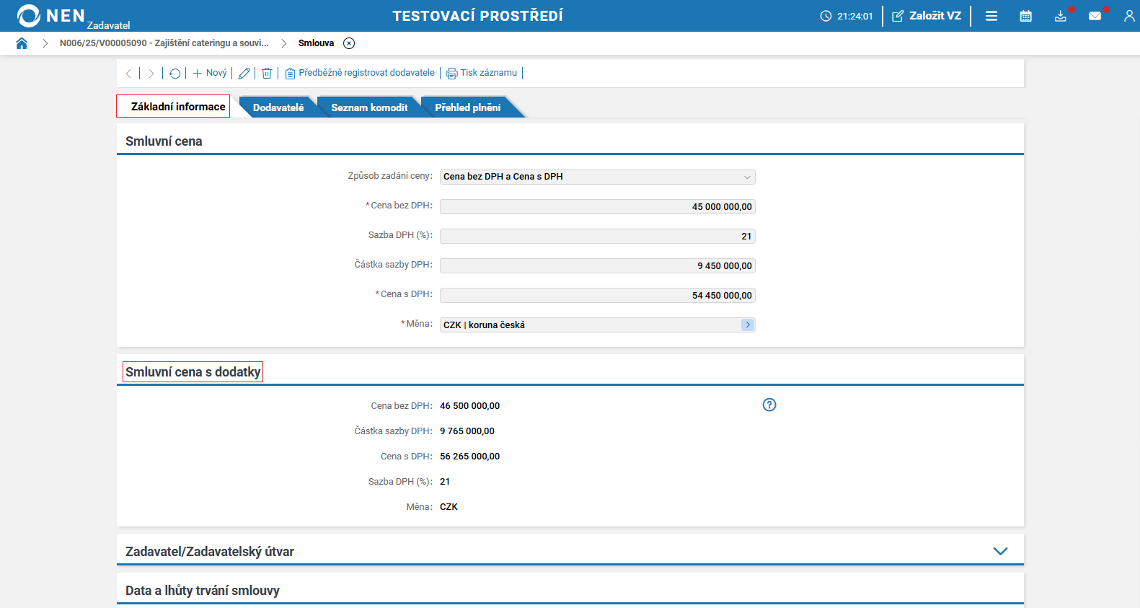Open the downloads icon with notification
Screen dimensions: 1140x608
click(1060, 16)
